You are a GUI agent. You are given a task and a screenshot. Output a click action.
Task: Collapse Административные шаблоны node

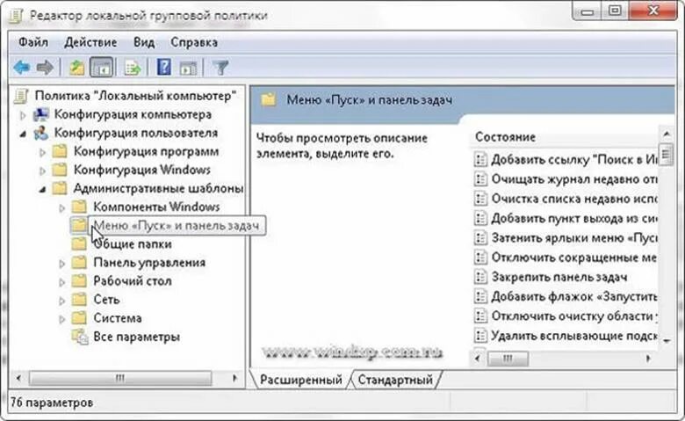coord(42,189)
